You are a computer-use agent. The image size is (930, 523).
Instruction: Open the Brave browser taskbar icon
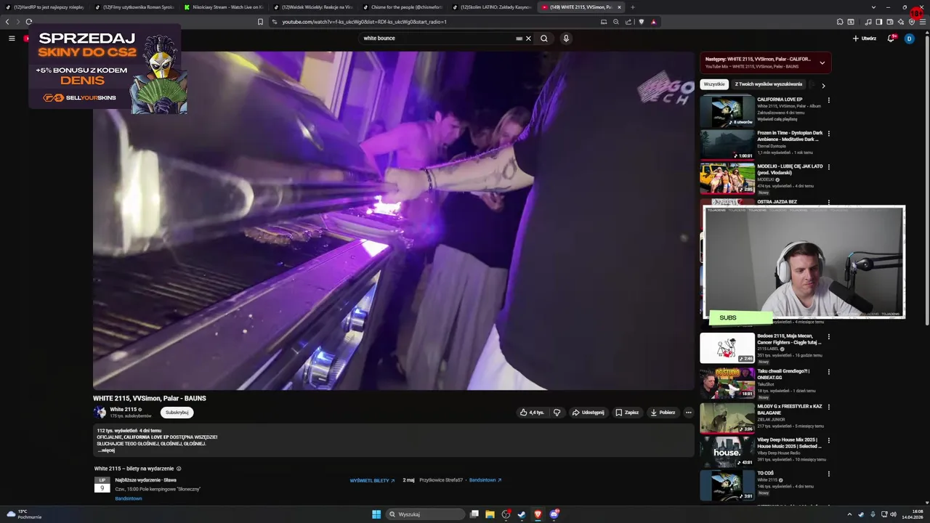[538, 514]
